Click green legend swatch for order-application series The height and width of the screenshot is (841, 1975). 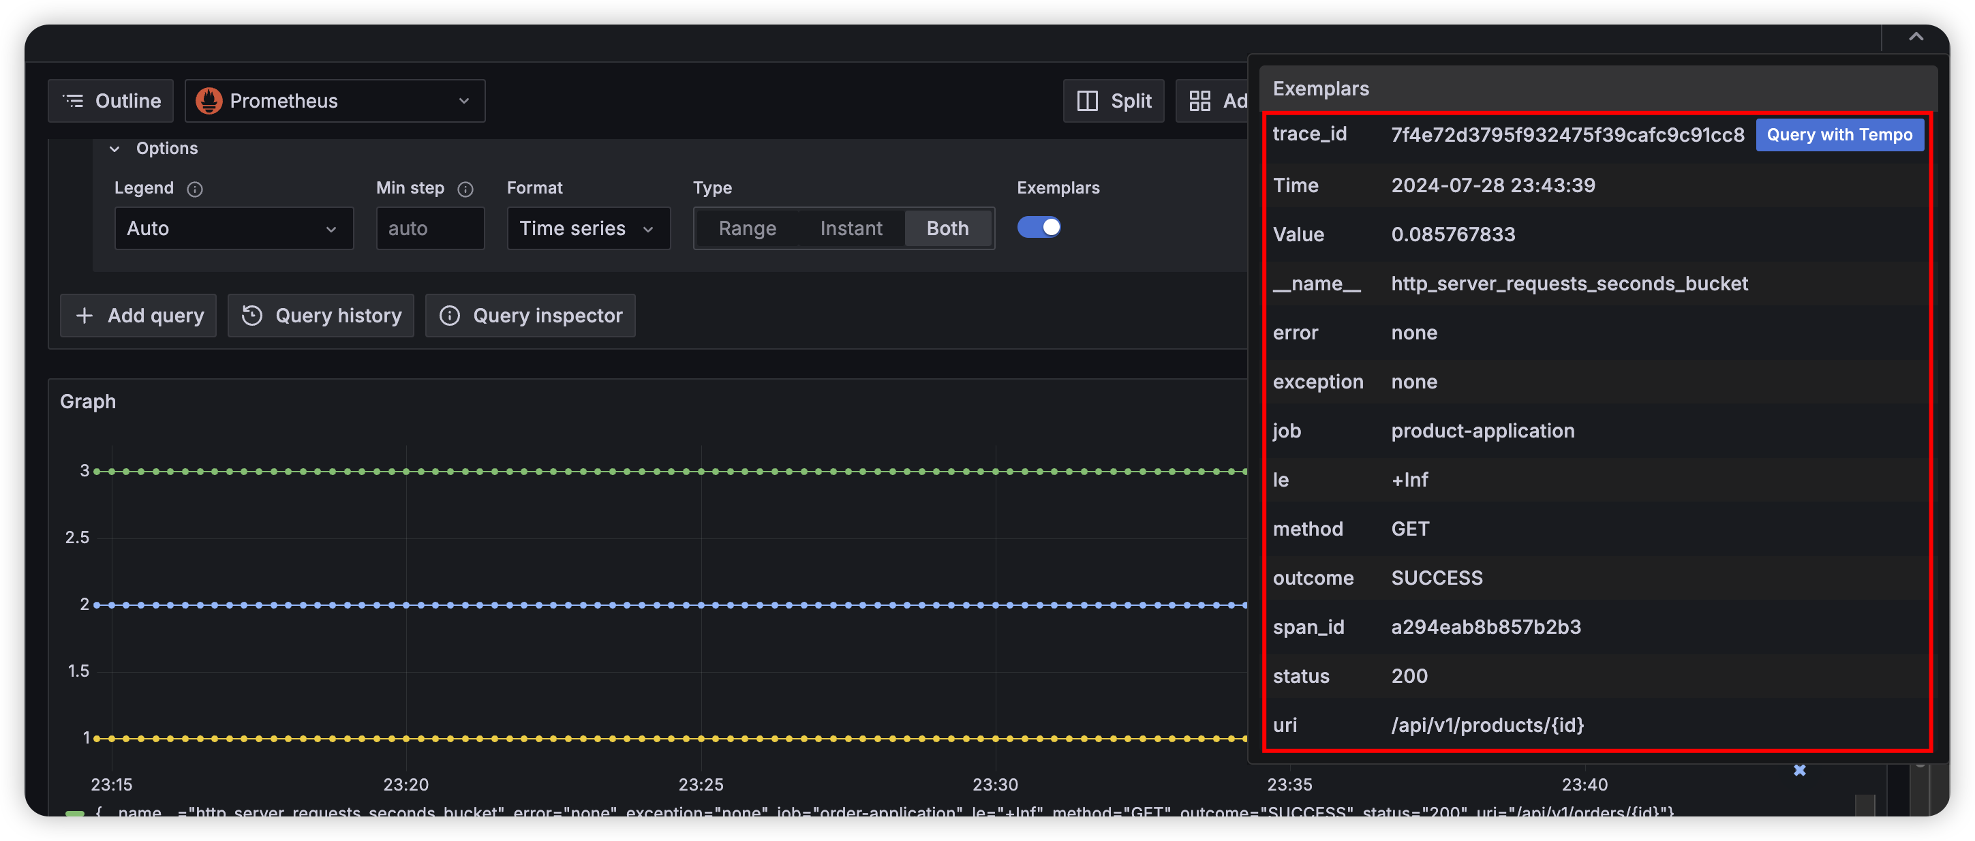tap(75, 812)
